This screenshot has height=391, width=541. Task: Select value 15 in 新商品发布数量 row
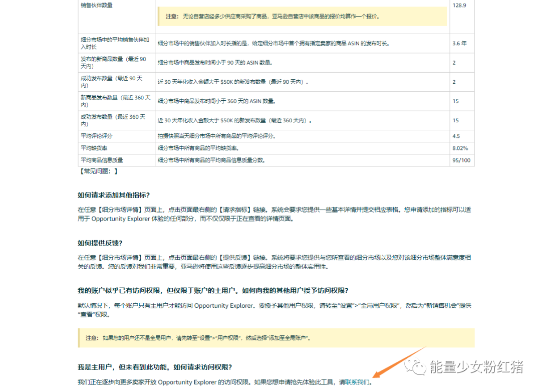coord(455,101)
